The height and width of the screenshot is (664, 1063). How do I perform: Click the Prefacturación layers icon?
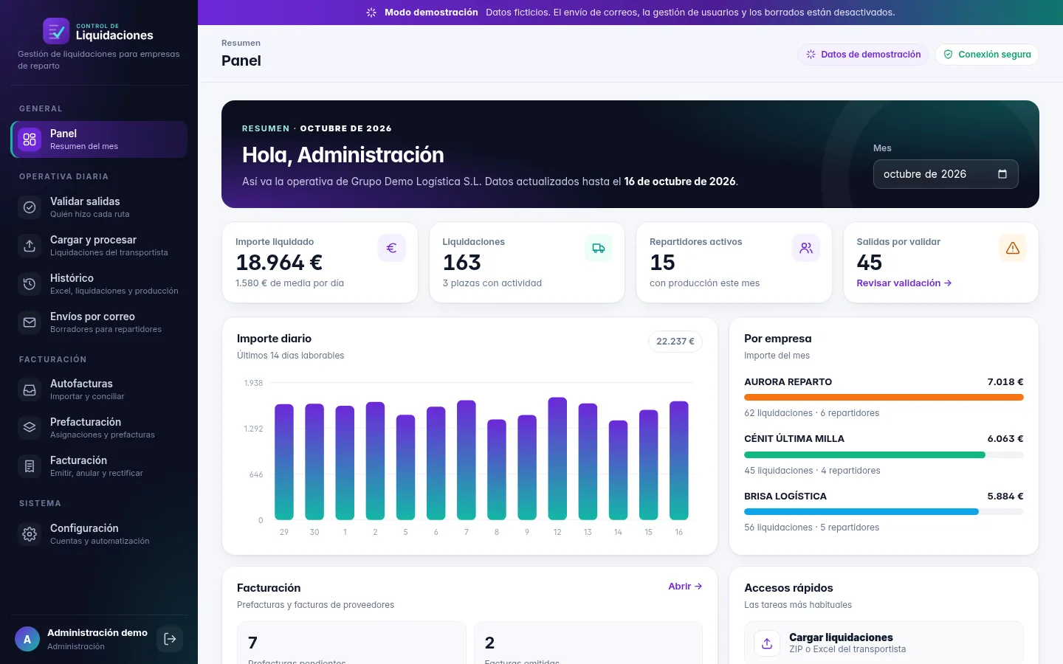30,428
